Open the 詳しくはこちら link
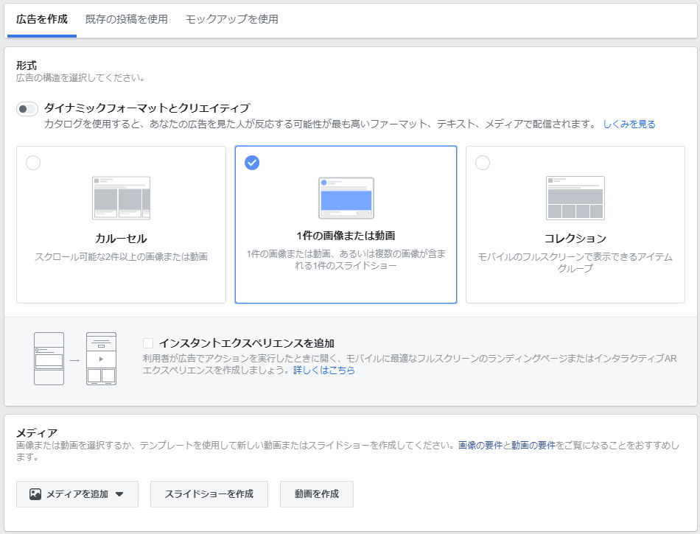 [324, 370]
